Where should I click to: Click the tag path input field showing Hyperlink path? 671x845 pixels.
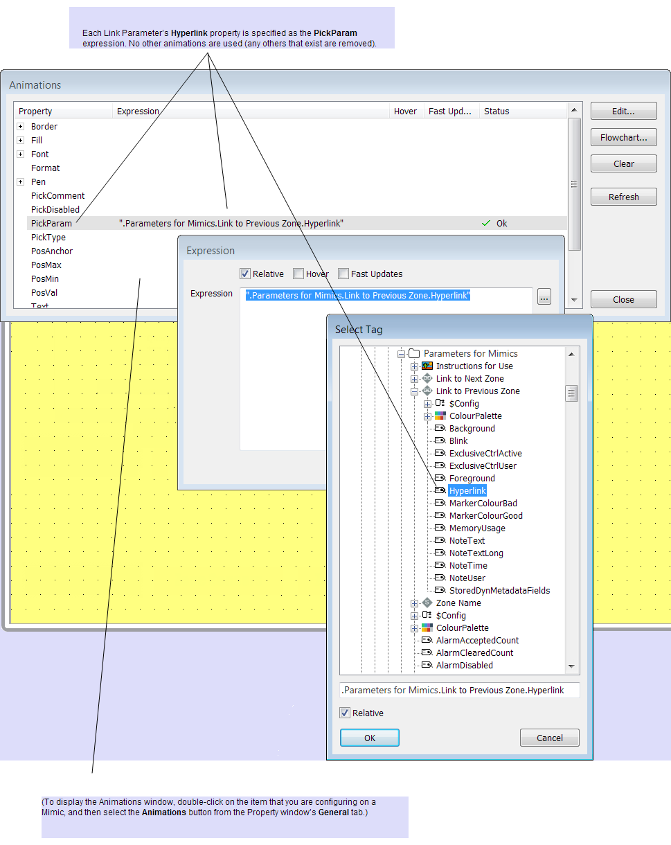(x=459, y=690)
